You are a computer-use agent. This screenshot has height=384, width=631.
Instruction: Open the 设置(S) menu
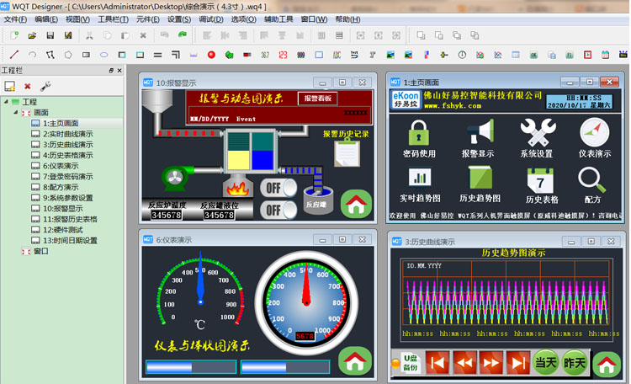[x=178, y=19]
